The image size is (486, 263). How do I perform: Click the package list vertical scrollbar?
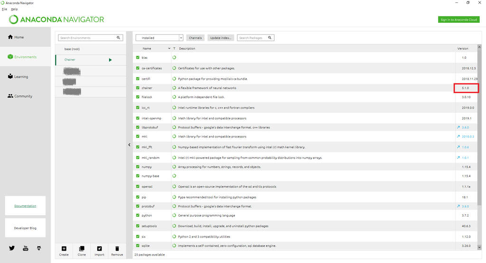[x=479, y=127]
